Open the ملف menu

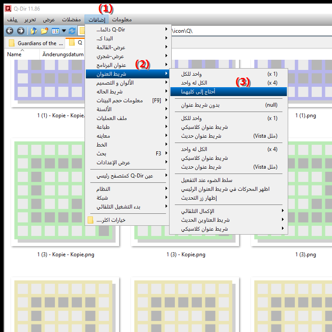[x=12, y=19]
